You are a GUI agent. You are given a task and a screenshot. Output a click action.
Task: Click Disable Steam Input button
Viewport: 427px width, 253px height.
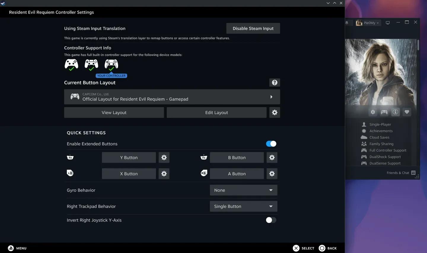[x=253, y=28]
